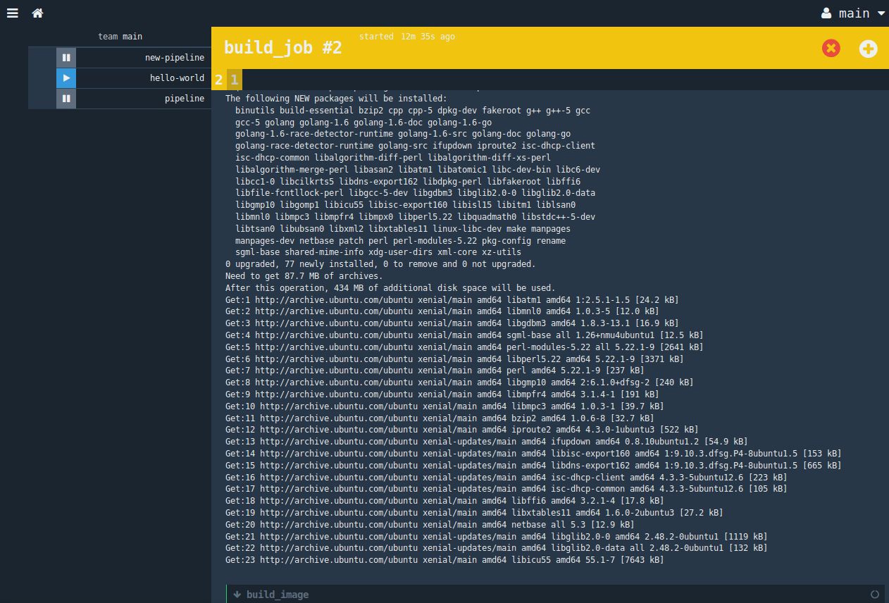Select the log line Get:23 libicu55
This screenshot has height=603, width=889.
pyautogui.click(x=444, y=560)
